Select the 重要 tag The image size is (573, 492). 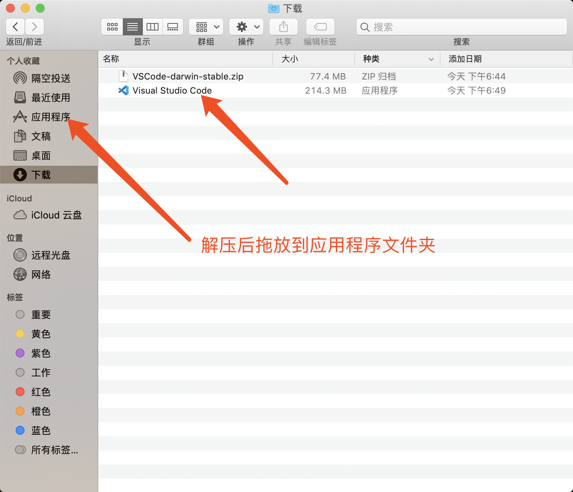[x=49, y=314]
